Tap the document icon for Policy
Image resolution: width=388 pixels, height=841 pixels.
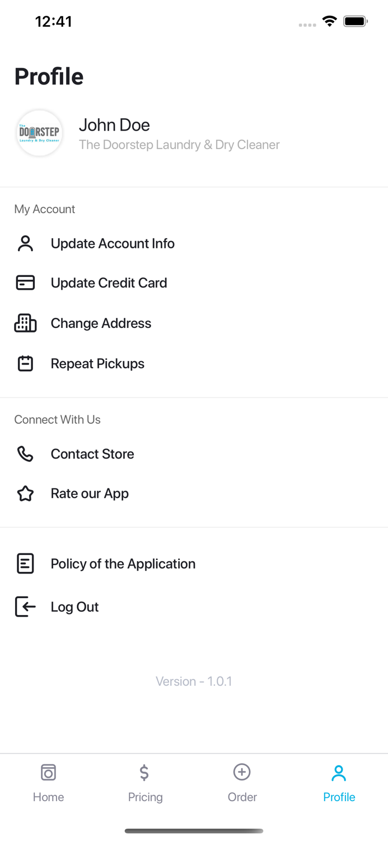(x=25, y=563)
